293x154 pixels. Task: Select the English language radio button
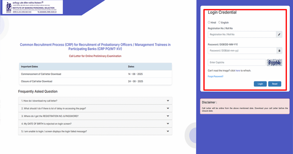(219, 22)
